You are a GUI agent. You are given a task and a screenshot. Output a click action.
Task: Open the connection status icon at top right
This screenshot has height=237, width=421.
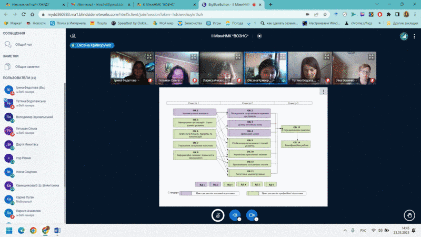tap(404, 36)
